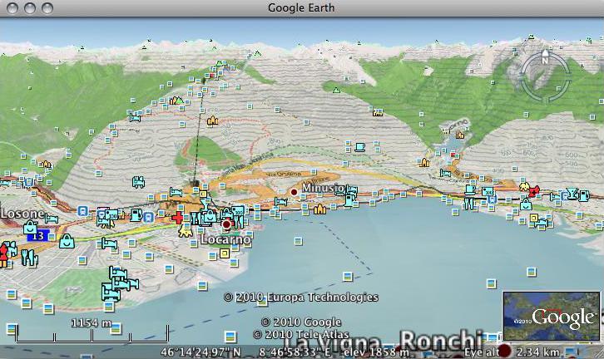Click the bed icon on valley road east of Minusio
The width and height of the screenshot is (604, 359).
point(445,173)
